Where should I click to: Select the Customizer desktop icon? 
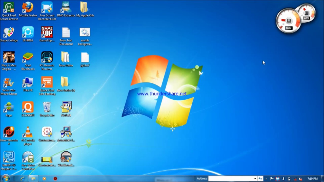tap(47, 134)
